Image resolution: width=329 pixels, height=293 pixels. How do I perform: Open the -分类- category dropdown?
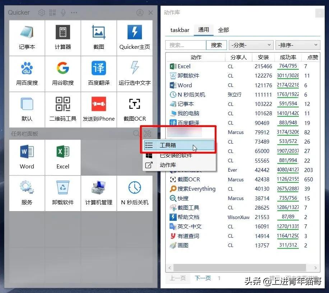pos(251,45)
